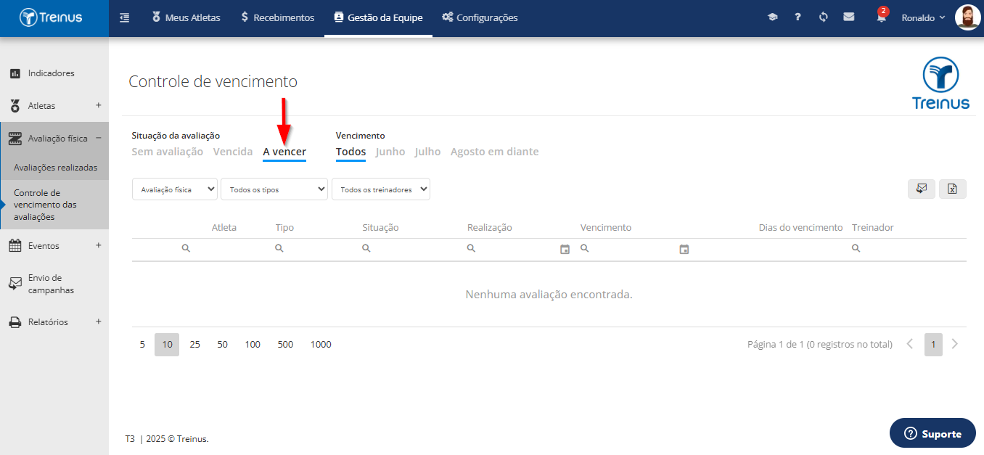Click the search icon under Realização column

pyautogui.click(x=471, y=248)
